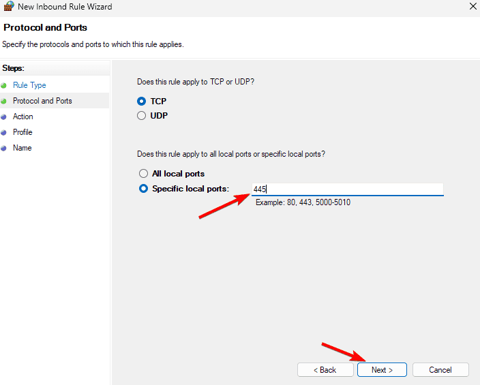Click the blue bullet beside Name
This screenshot has height=385, width=480.
click(x=4, y=148)
